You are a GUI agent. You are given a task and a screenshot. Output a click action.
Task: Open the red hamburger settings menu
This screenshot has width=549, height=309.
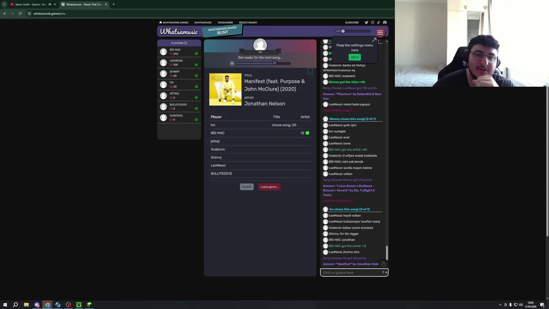[x=380, y=33]
